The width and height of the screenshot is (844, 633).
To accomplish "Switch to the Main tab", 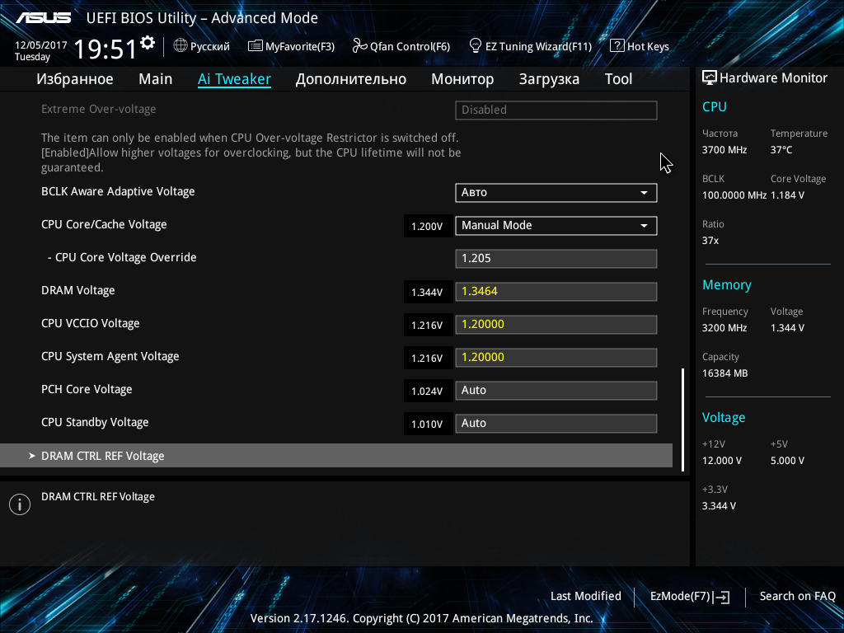I will (x=156, y=79).
